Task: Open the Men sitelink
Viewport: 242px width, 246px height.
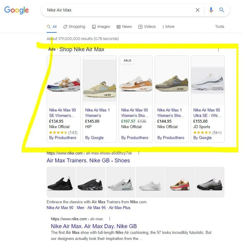Action: pos(81,208)
